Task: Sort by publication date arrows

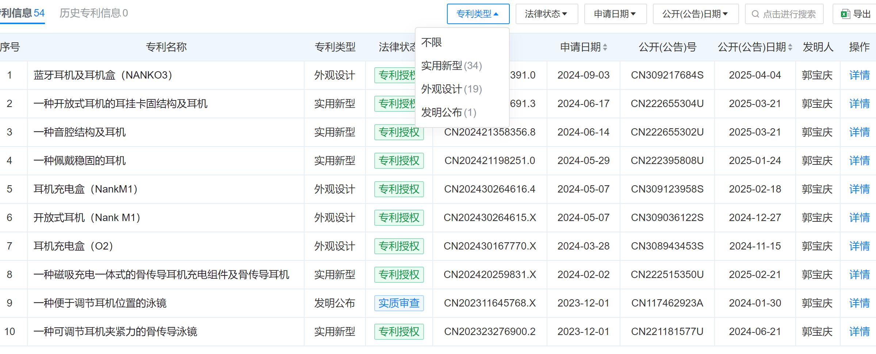Action: coord(790,47)
